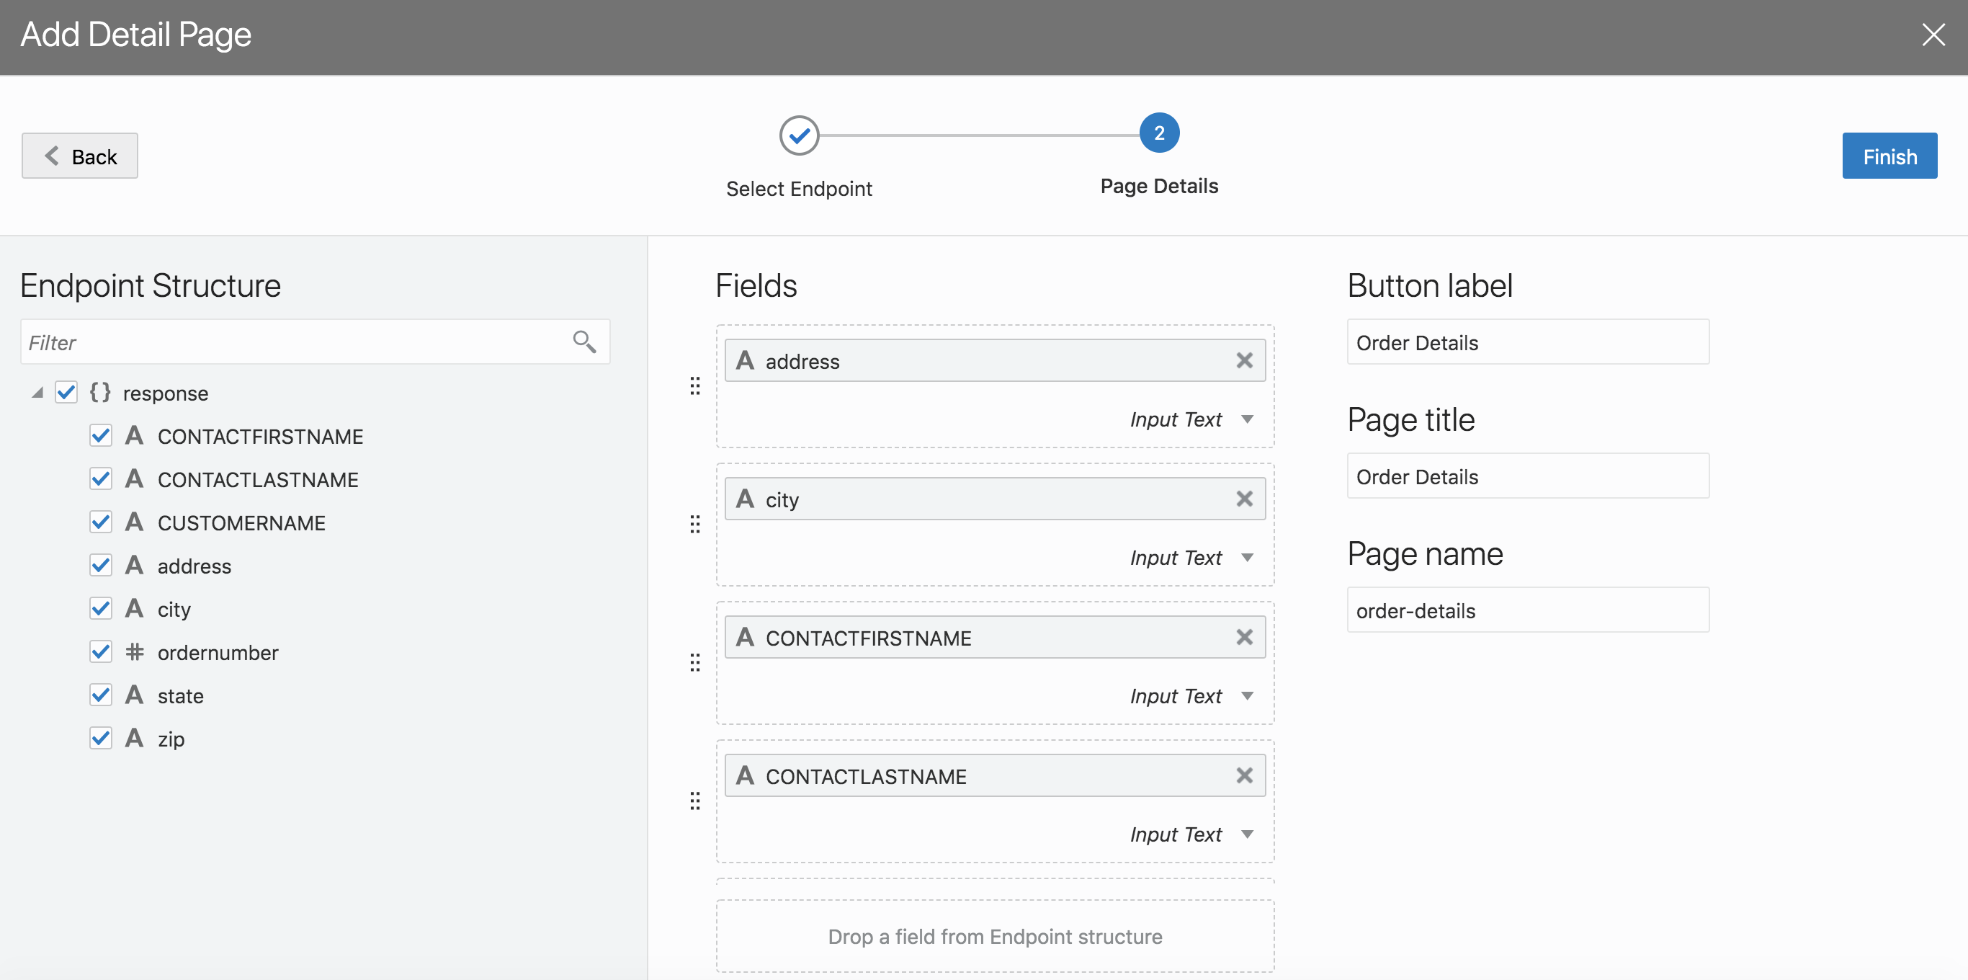Click the Select Endpoint step label
This screenshot has height=980, width=1968.
coord(799,189)
